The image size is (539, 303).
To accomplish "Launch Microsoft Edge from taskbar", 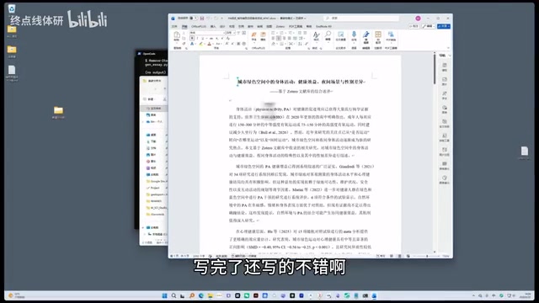I will pos(200,295).
